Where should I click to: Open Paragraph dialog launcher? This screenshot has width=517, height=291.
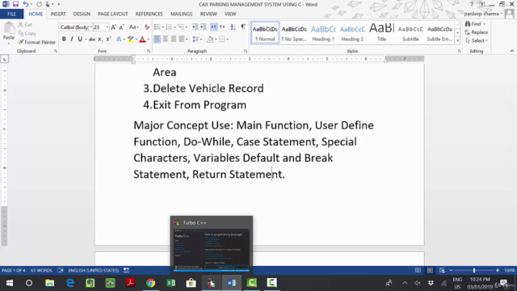246,51
